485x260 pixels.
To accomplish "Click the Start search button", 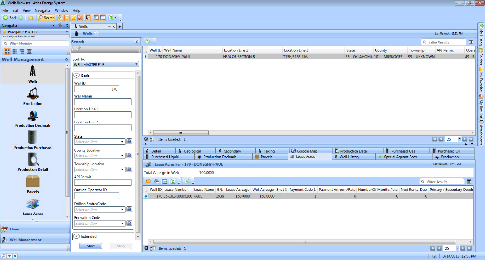I will pyautogui.click(x=91, y=246).
